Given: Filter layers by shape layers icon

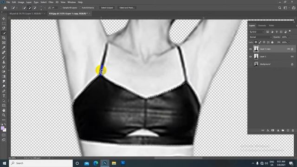Looking at the screenshot, I should tap(281, 32).
